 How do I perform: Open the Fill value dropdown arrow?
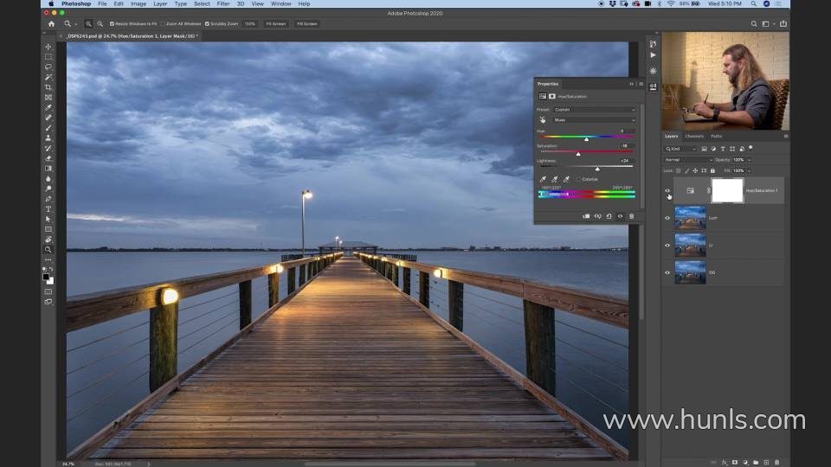tap(749, 171)
